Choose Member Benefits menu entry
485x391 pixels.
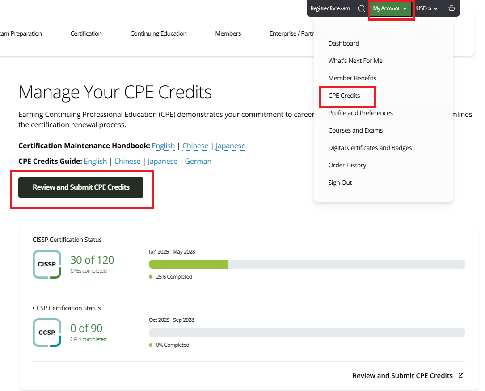tap(352, 78)
